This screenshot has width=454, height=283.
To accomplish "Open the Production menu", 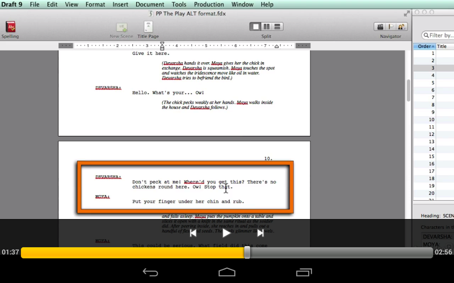I will 209,5.
